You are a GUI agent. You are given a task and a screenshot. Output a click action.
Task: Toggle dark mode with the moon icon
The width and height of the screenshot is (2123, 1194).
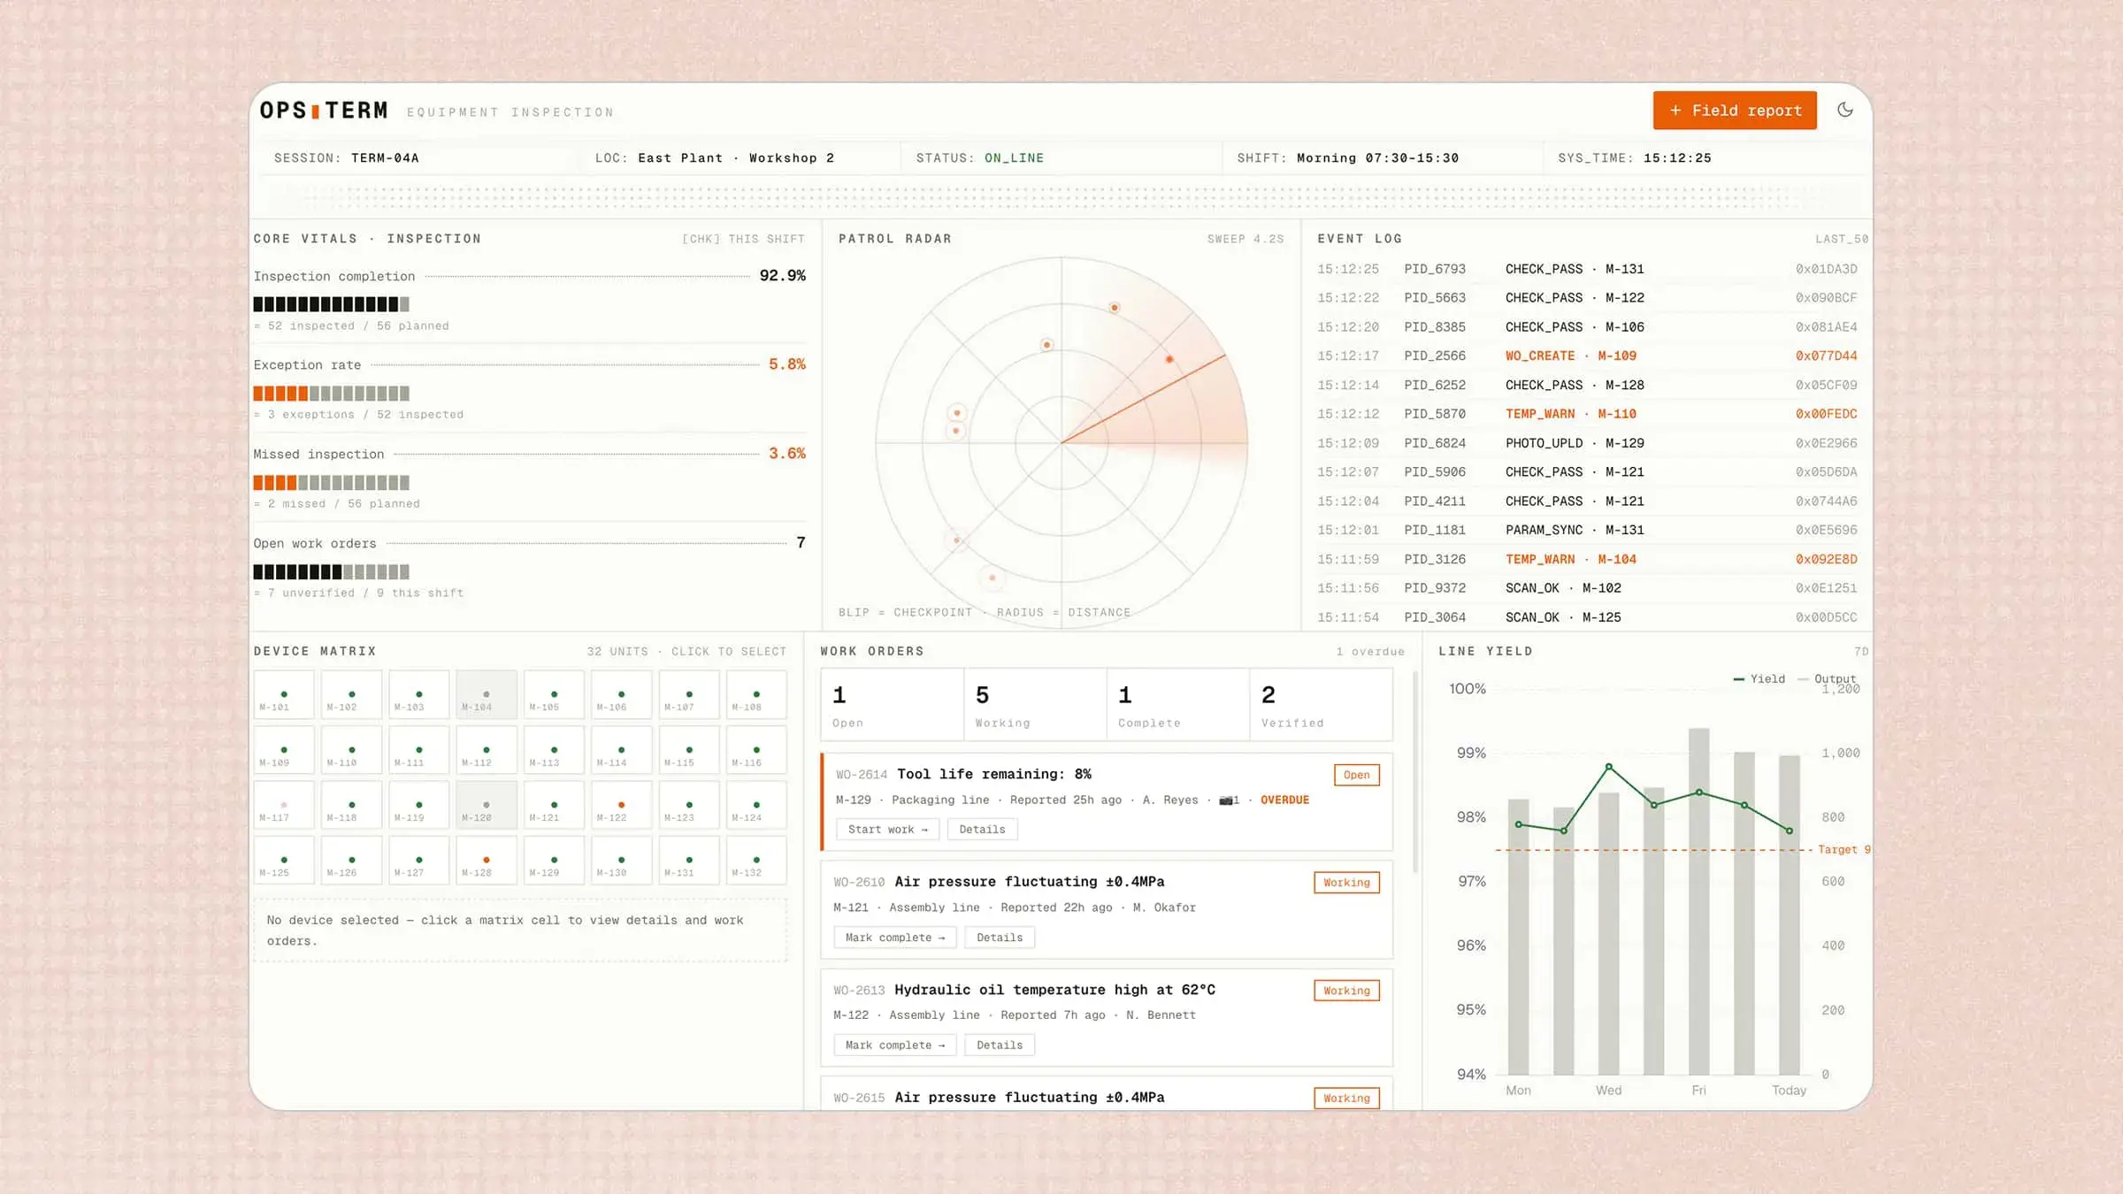[1845, 110]
